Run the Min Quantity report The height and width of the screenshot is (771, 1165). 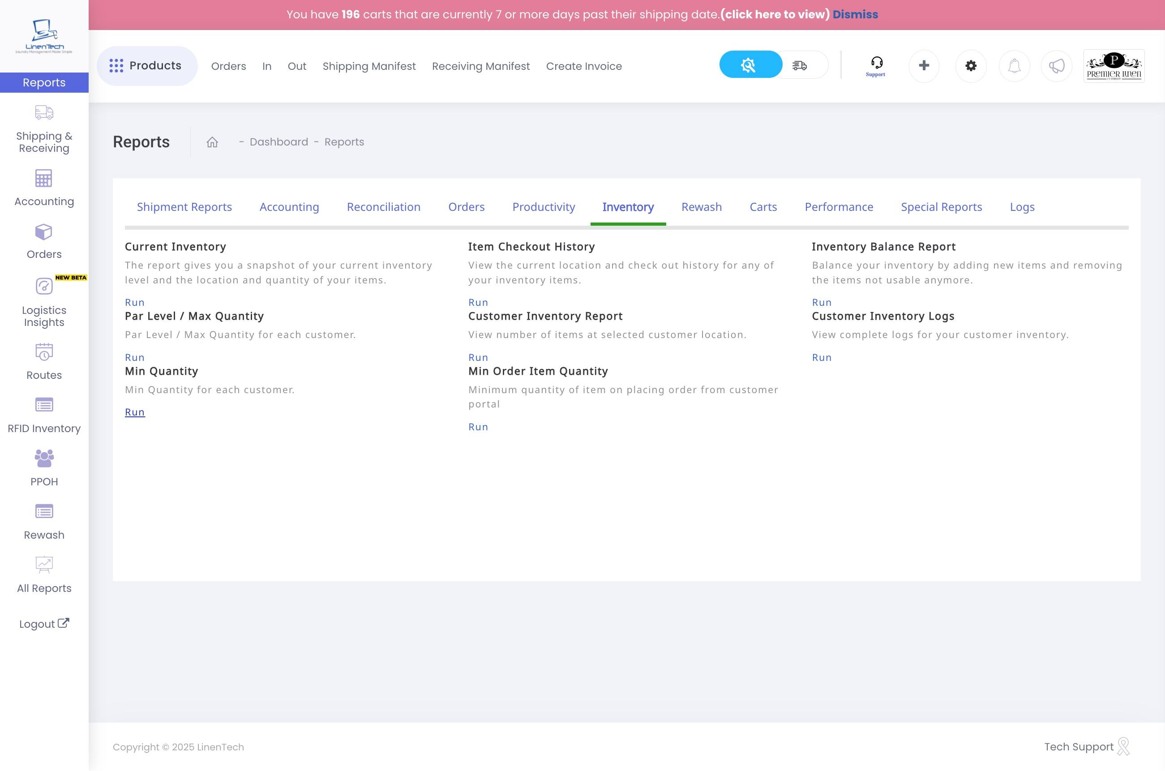click(135, 412)
